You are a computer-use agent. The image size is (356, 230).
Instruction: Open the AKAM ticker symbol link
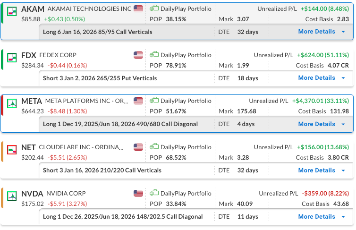click(33, 9)
